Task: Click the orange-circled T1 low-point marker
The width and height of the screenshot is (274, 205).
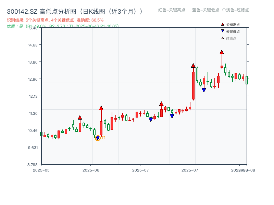Action: pos(98,138)
